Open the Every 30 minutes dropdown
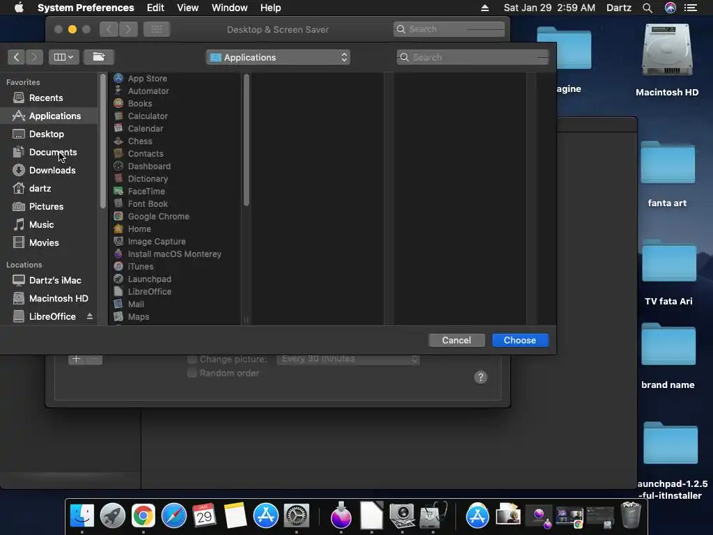 pyautogui.click(x=348, y=359)
